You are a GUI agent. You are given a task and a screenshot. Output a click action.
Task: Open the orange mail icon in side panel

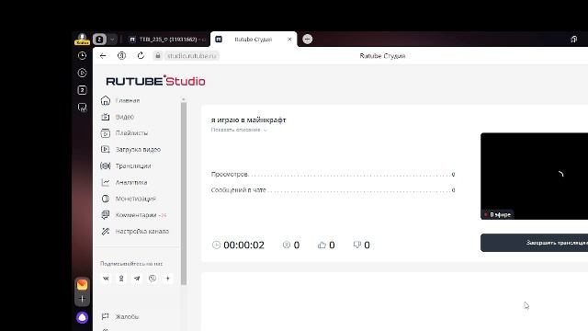pos(82,284)
